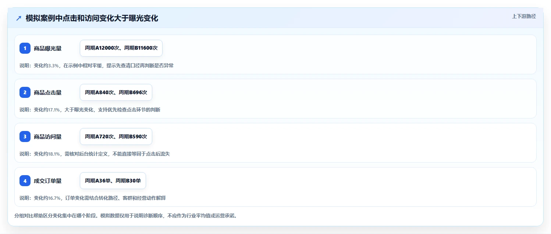Click the step 3 number badge
The image size is (551, 234).
(25, 136)
